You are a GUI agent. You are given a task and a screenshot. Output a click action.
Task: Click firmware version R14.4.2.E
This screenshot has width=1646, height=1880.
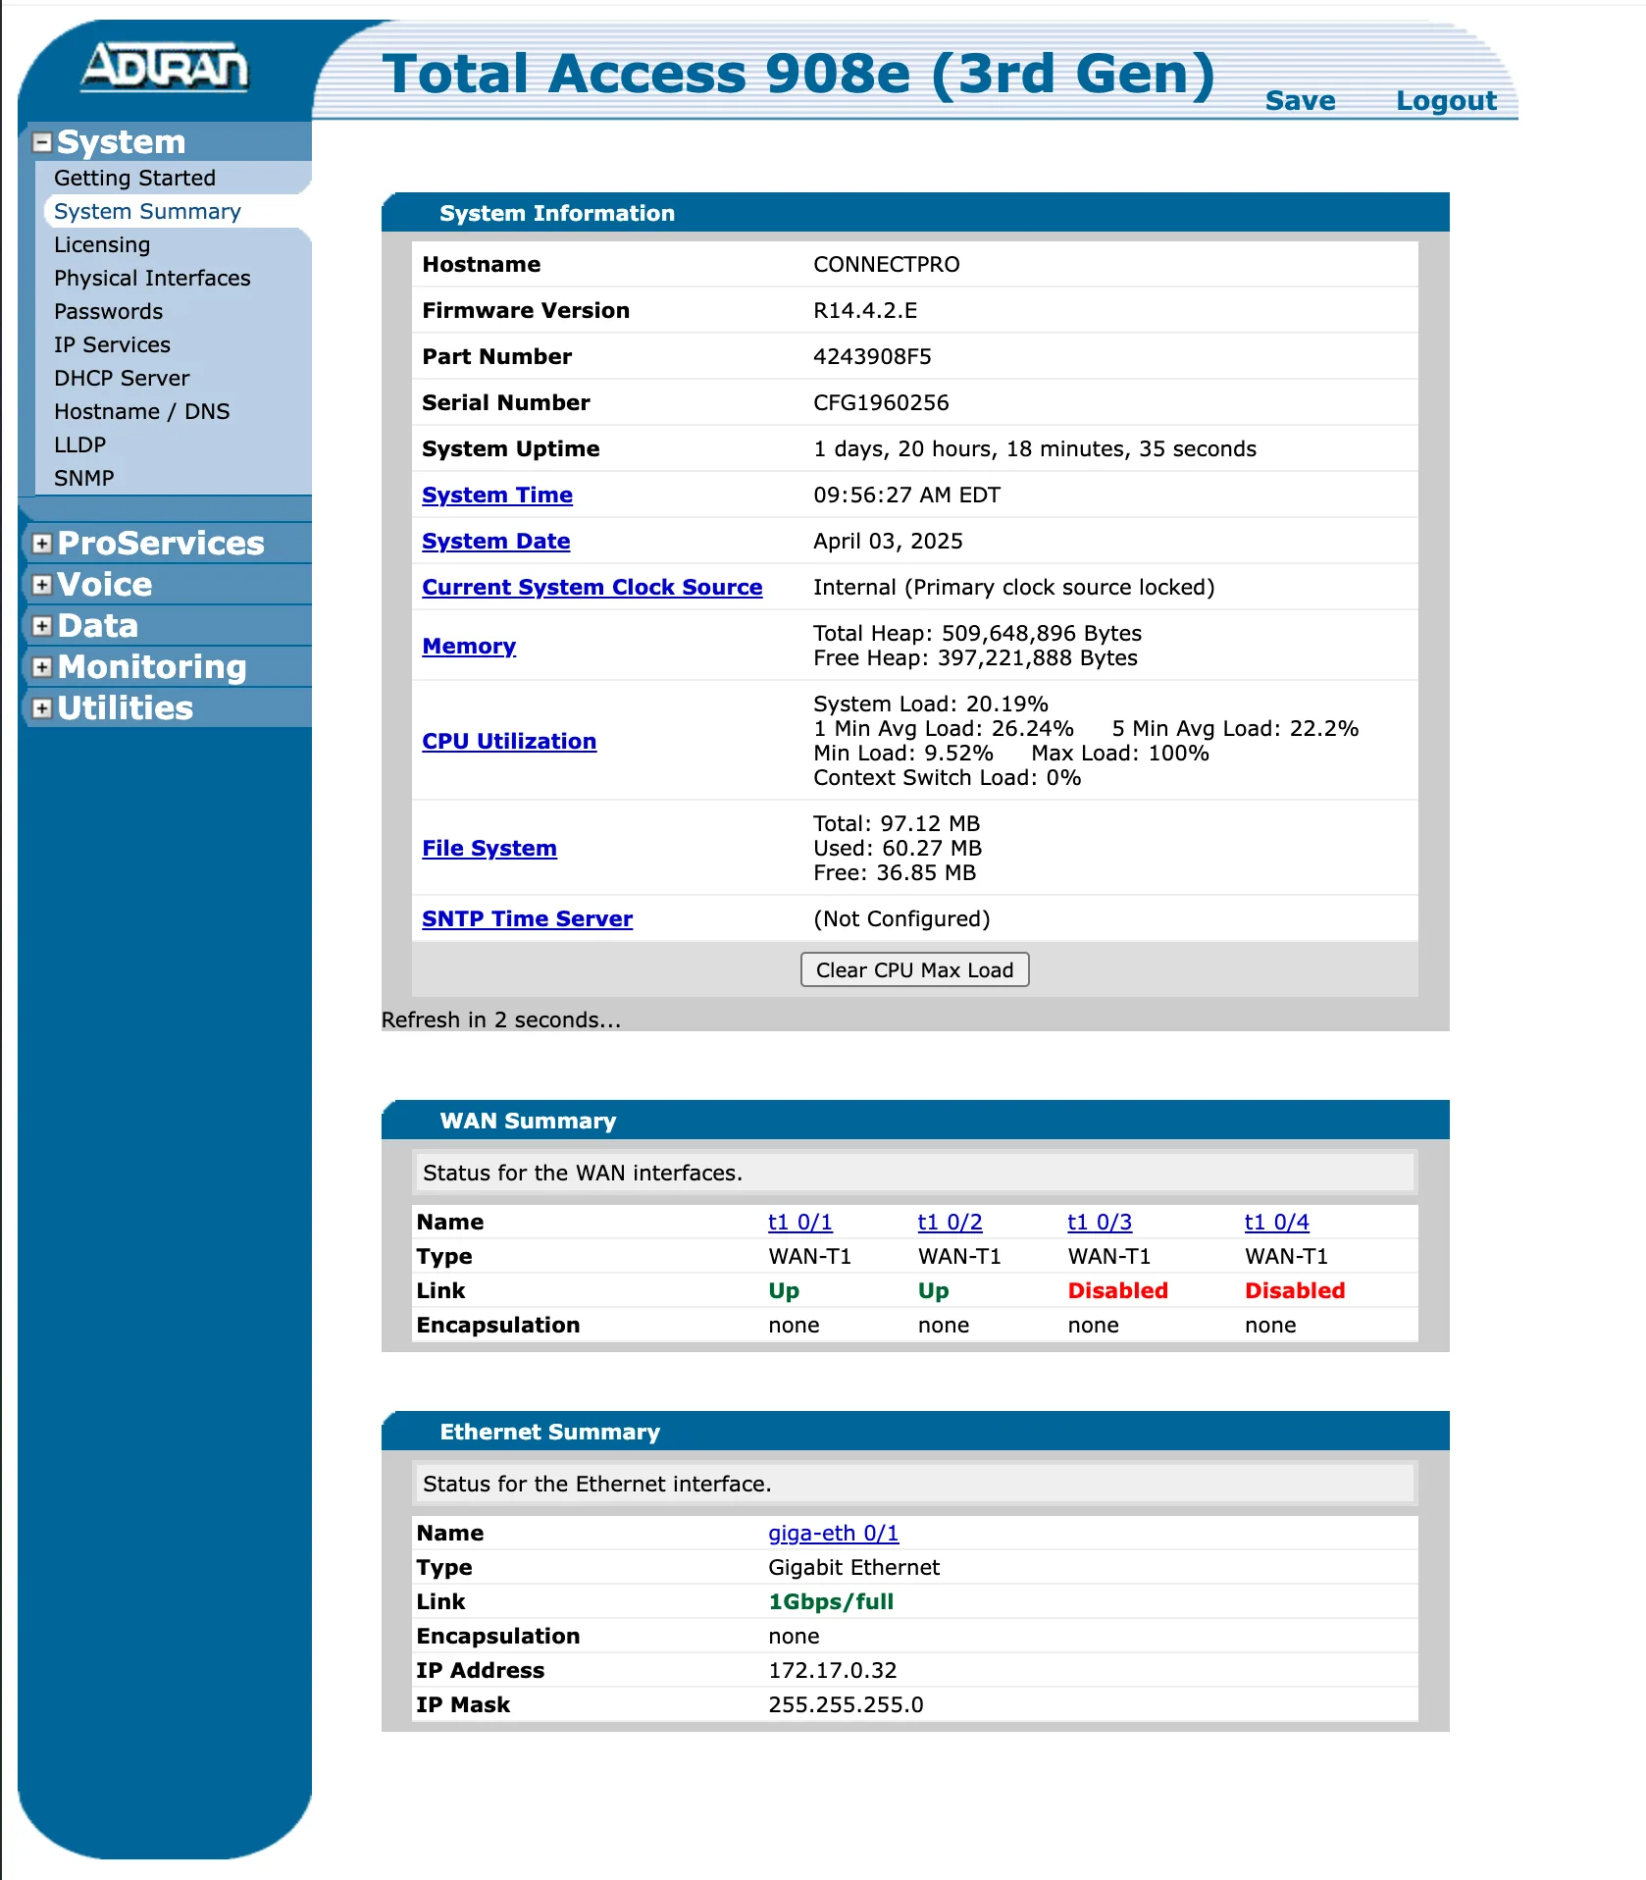865,311
